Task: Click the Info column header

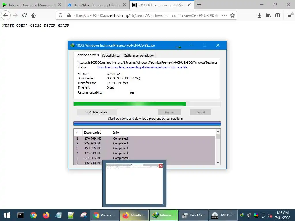Action: coord(162,132)
